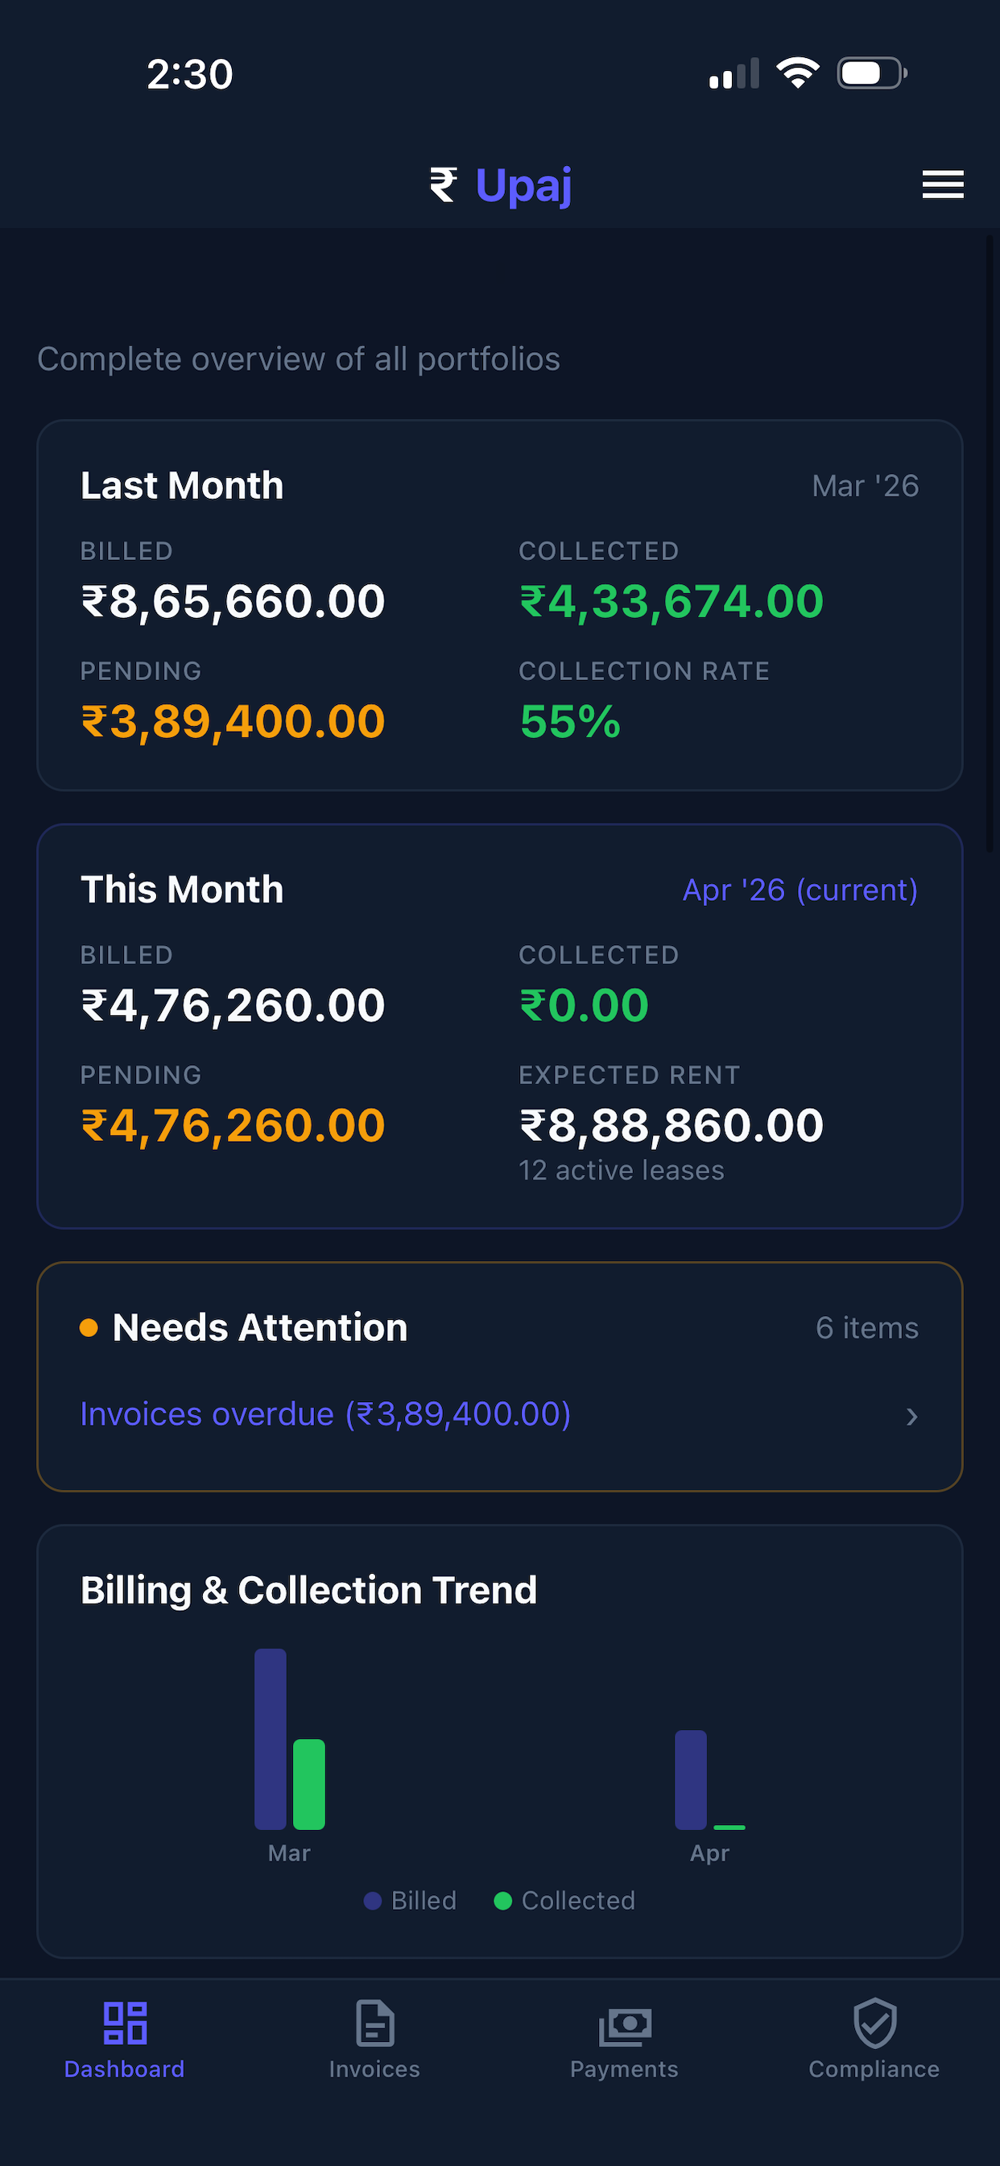Expand overdue invoices chevron arrow

pos(911,1417)
